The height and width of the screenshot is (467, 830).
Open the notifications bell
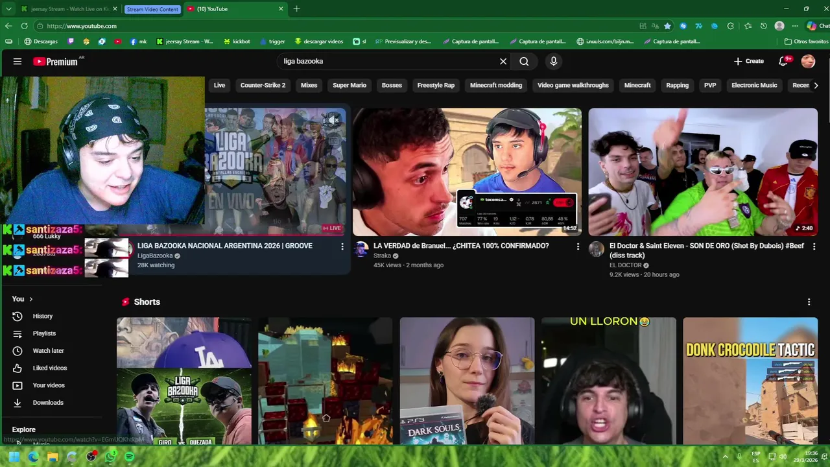coord(783,62)
